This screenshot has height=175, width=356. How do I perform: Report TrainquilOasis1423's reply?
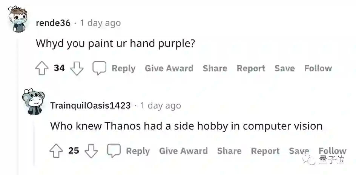[x=265, y=151]
